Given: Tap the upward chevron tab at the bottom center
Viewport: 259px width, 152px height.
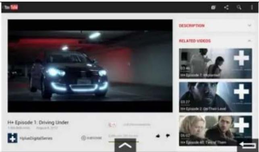Looking at the screenshot, I should 125,145.
